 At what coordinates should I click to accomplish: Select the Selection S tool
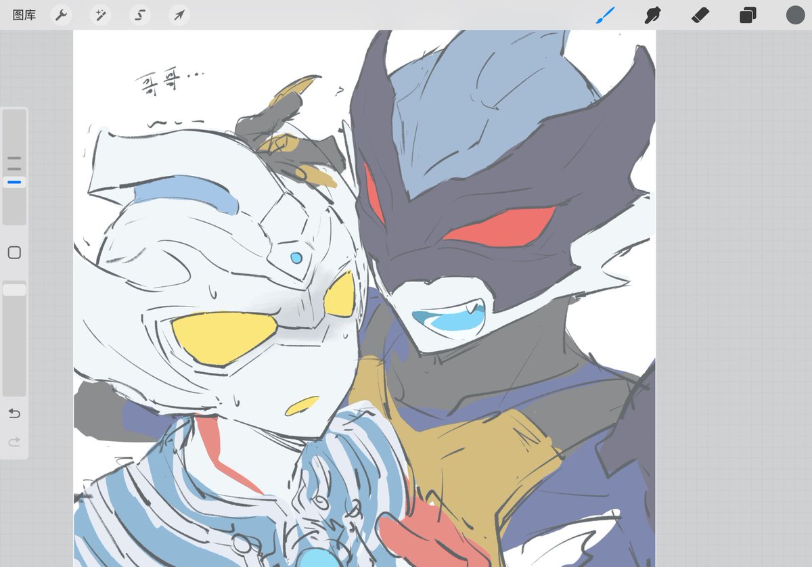(x=140, y=15)
